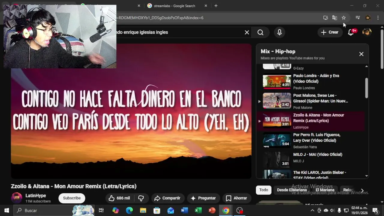384x216 pixels.
Task: Dislike the video
Action: pos(141,198)
